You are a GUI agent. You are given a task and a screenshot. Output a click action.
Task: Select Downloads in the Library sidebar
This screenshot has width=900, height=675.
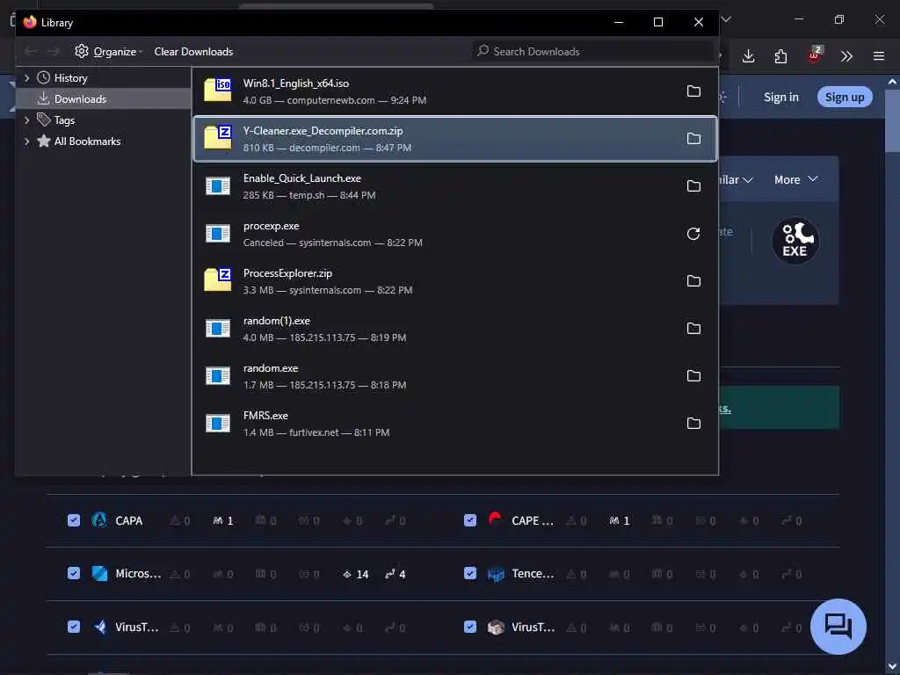click(x=104, y=98)
